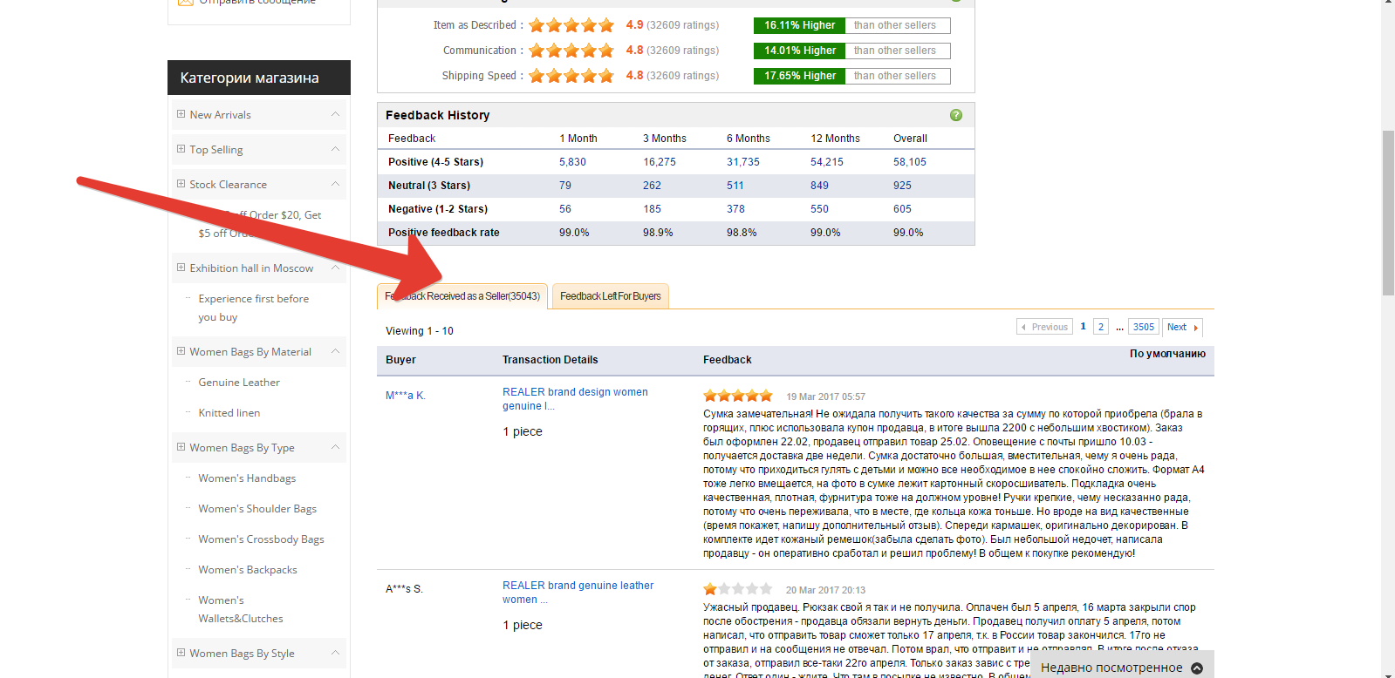The width and height of the screenshot is (1395, 678).
Task: Open the По умолчанию sort option
Action: 1167,354
